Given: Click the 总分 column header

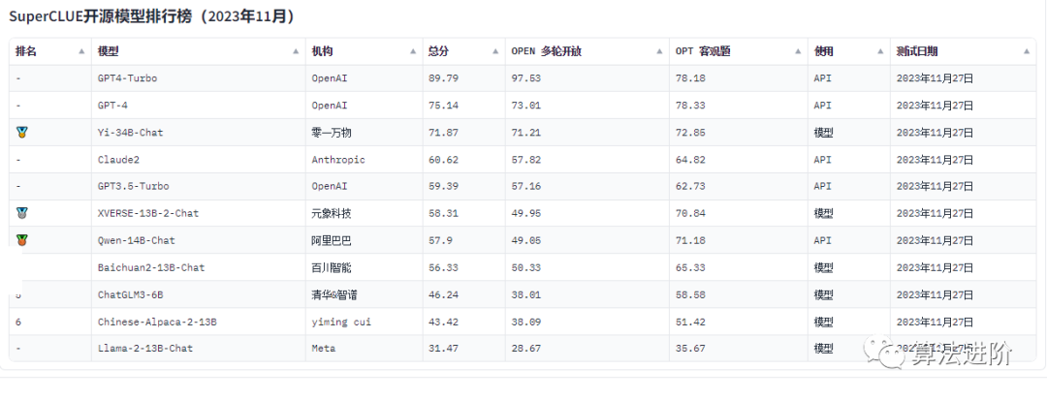Looking at the screenshot, I should (x=464, y=51).
